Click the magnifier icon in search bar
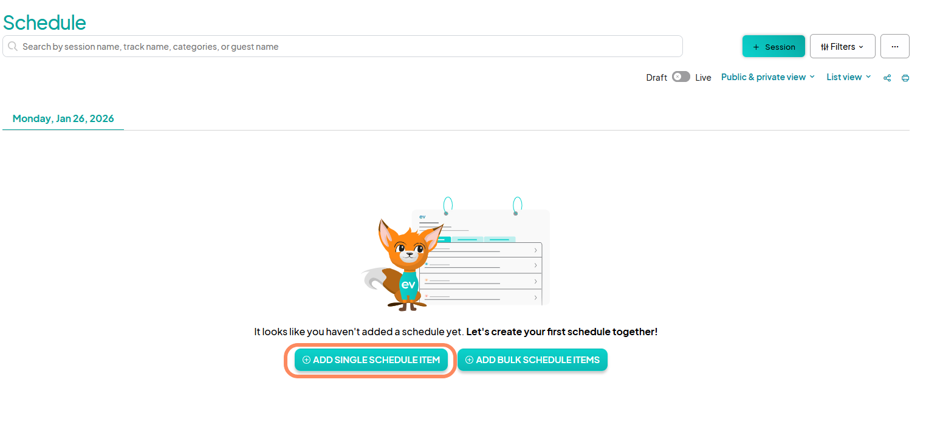This screenshot has height=436, width=926. tap(13, 47)
